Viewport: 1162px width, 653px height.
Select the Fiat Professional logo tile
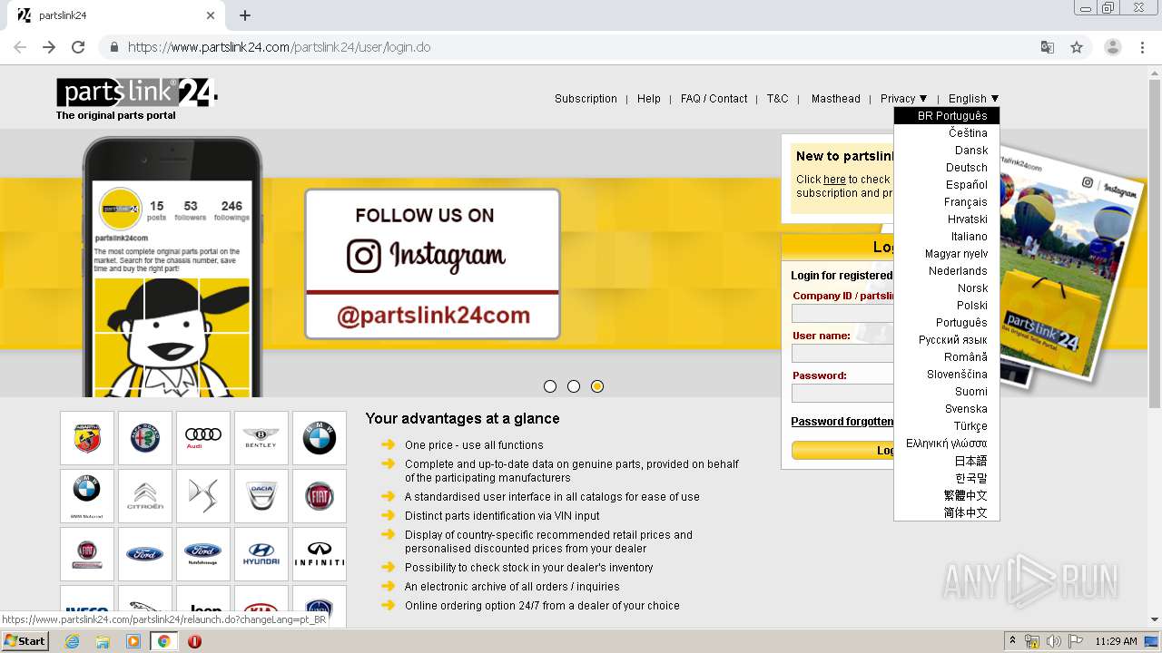[x=87, y=554]
